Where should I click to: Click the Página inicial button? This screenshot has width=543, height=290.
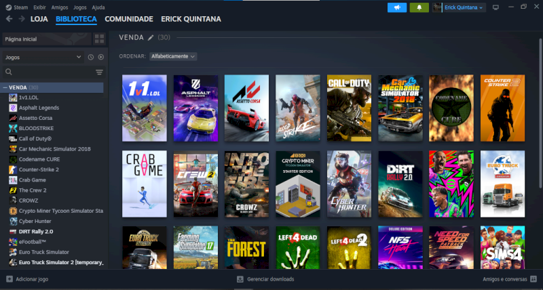[47, 39]
